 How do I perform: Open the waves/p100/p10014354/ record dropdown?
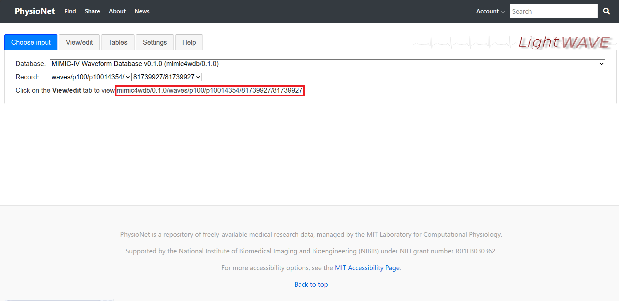[90, 77]
